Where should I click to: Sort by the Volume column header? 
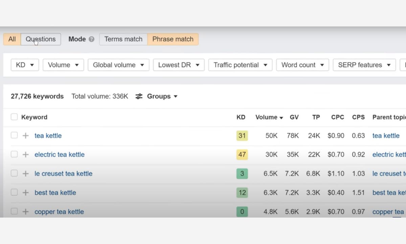point(269,117)
